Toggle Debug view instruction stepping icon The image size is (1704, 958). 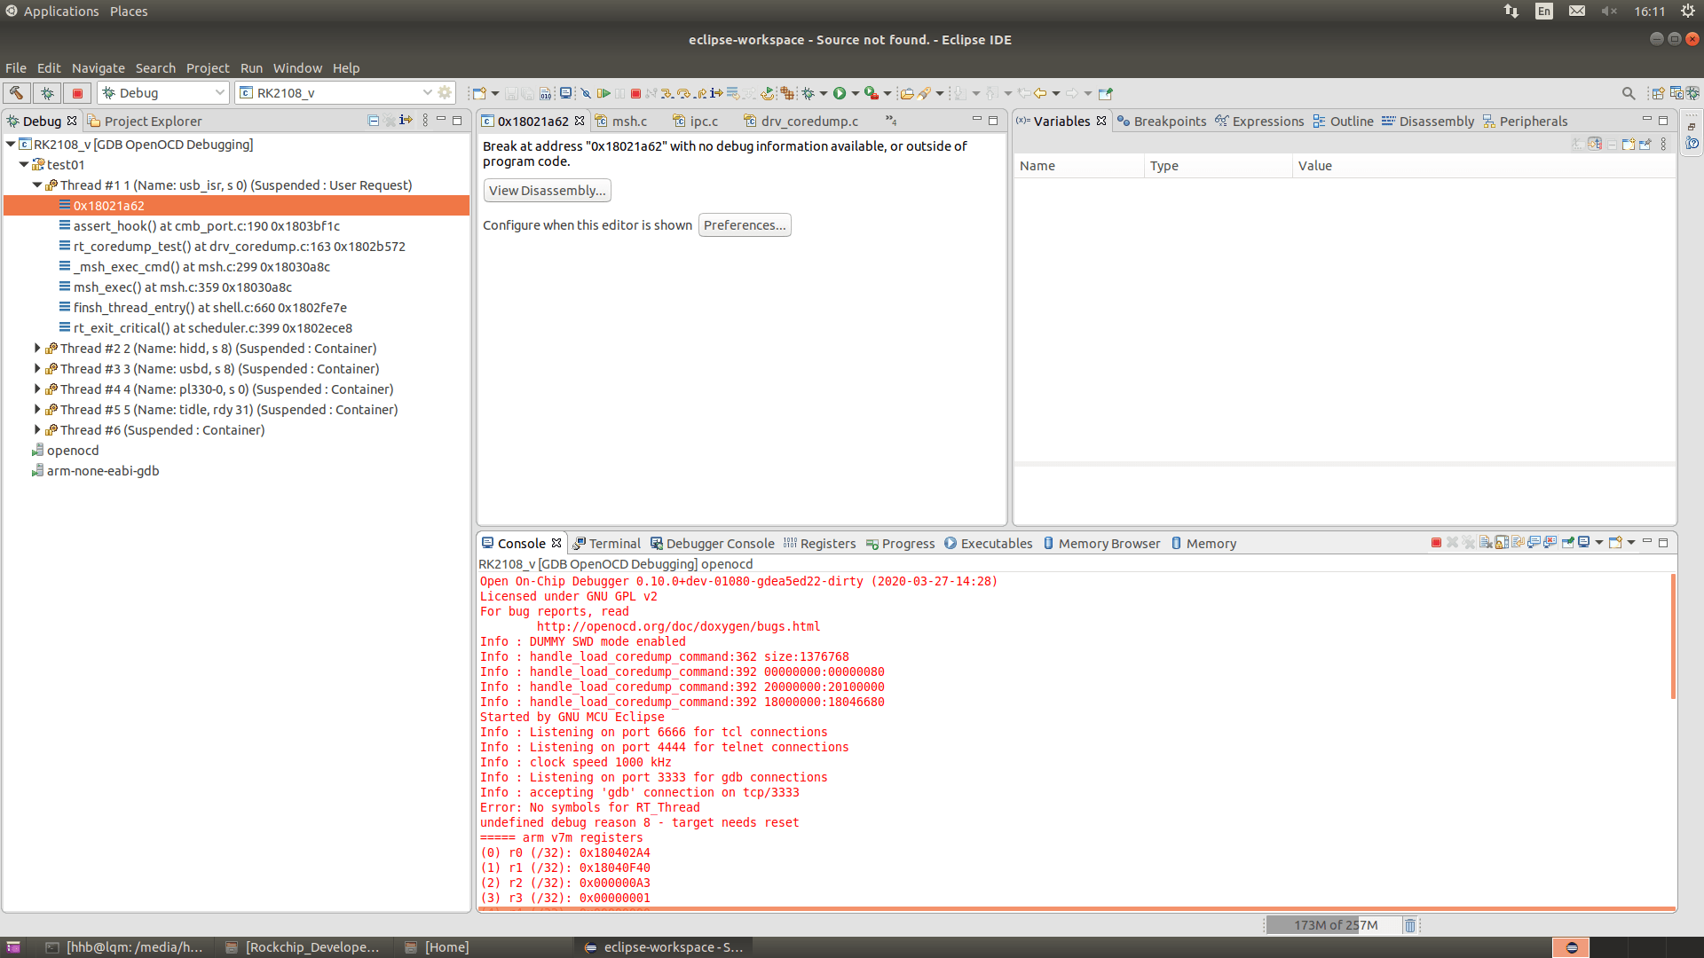click(406, 121)
